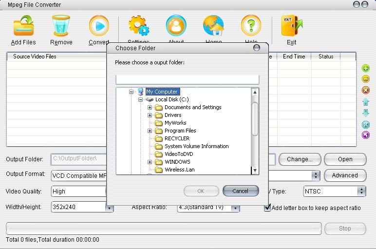Click the purple round side icon
Image resolution: width=376 pixels, height=249 pixels.
tap(365, 135)
